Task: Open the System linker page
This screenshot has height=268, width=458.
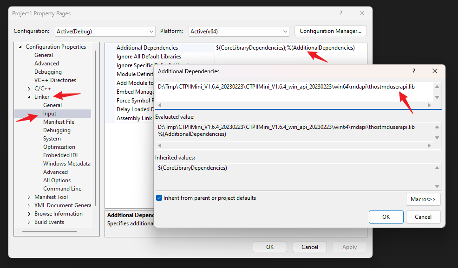Action: (52, 139)
